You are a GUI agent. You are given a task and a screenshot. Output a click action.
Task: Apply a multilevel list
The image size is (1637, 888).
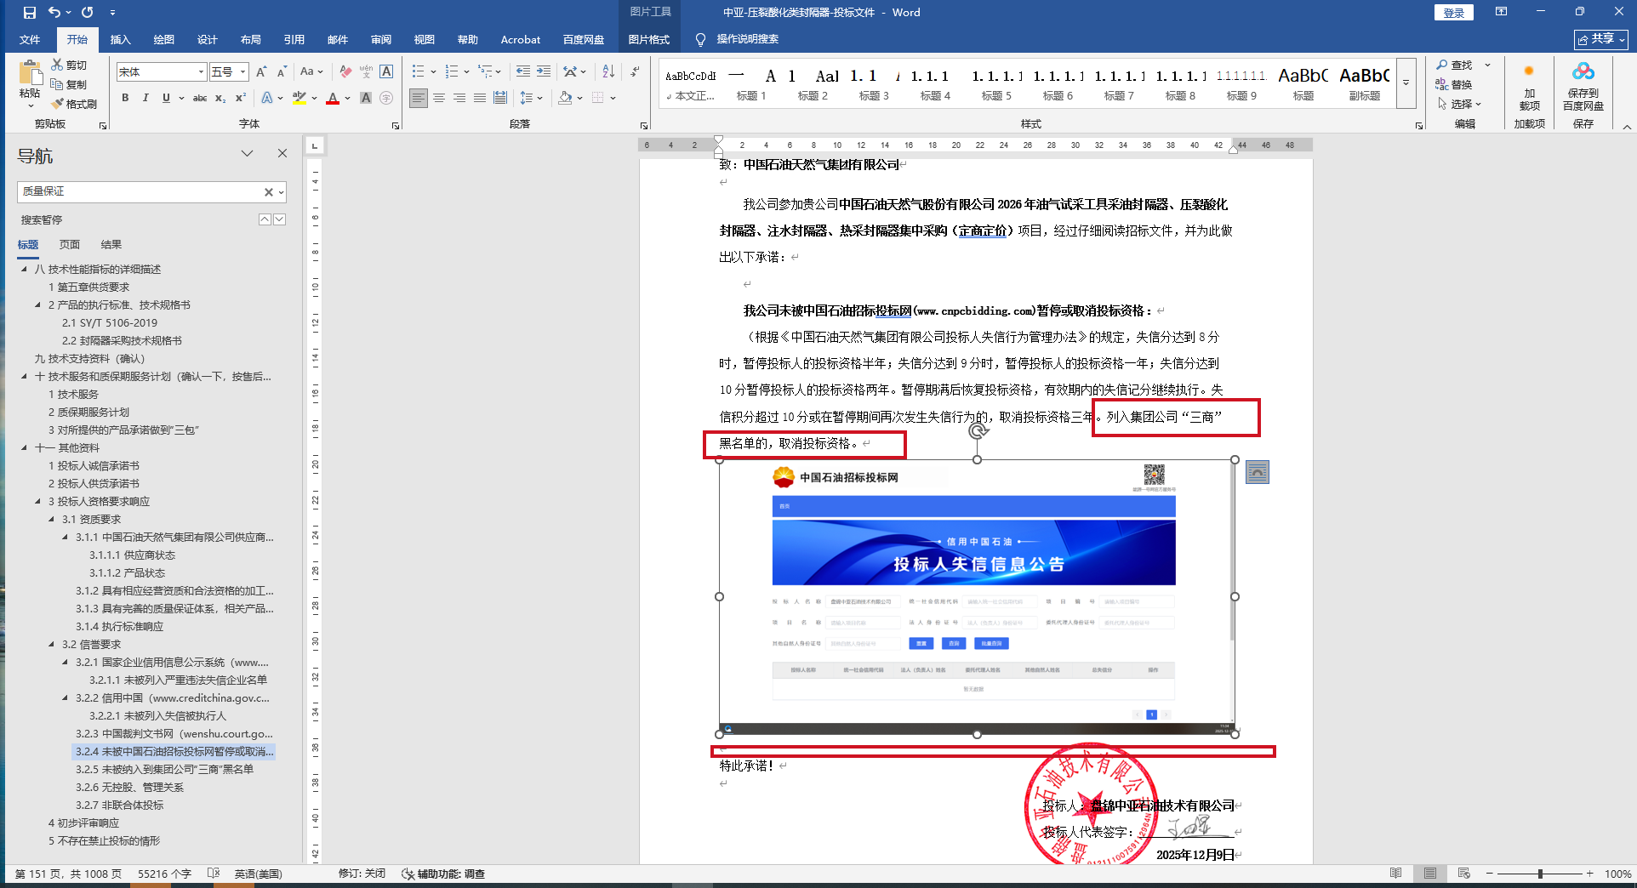tap(486, 71)
